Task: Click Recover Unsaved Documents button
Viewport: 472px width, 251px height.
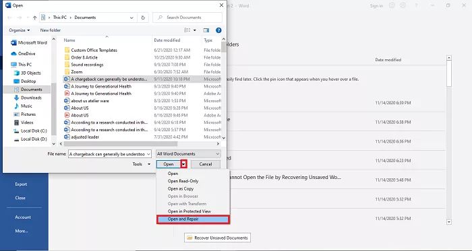Action: [217, 238]
